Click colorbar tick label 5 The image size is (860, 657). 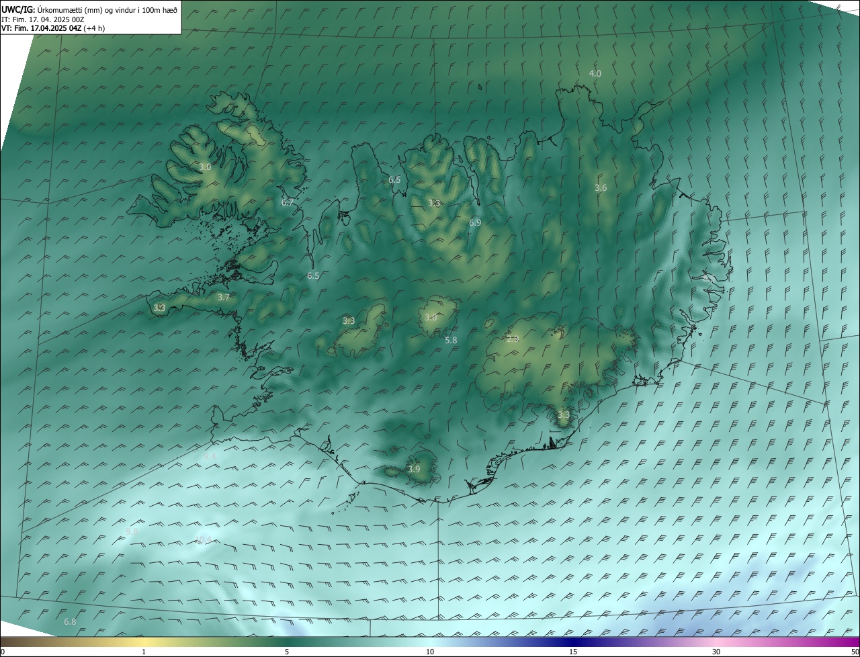point(287,652)
